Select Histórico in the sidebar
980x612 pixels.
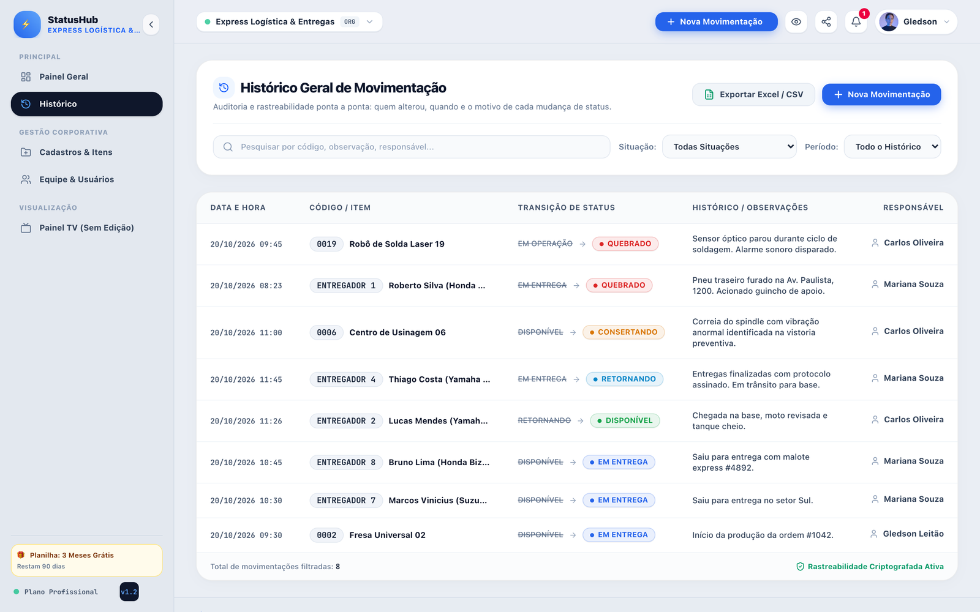point(86,104)
